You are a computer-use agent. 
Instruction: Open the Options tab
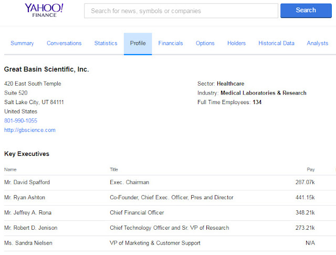pyautogui.click(x=205, y=43)
